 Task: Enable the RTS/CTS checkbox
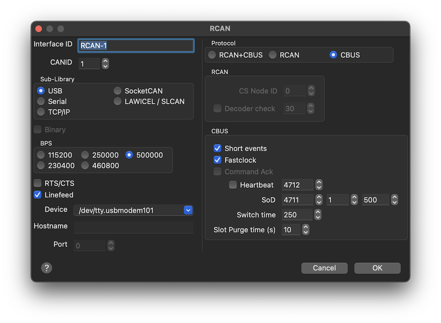tap(38, 183)
